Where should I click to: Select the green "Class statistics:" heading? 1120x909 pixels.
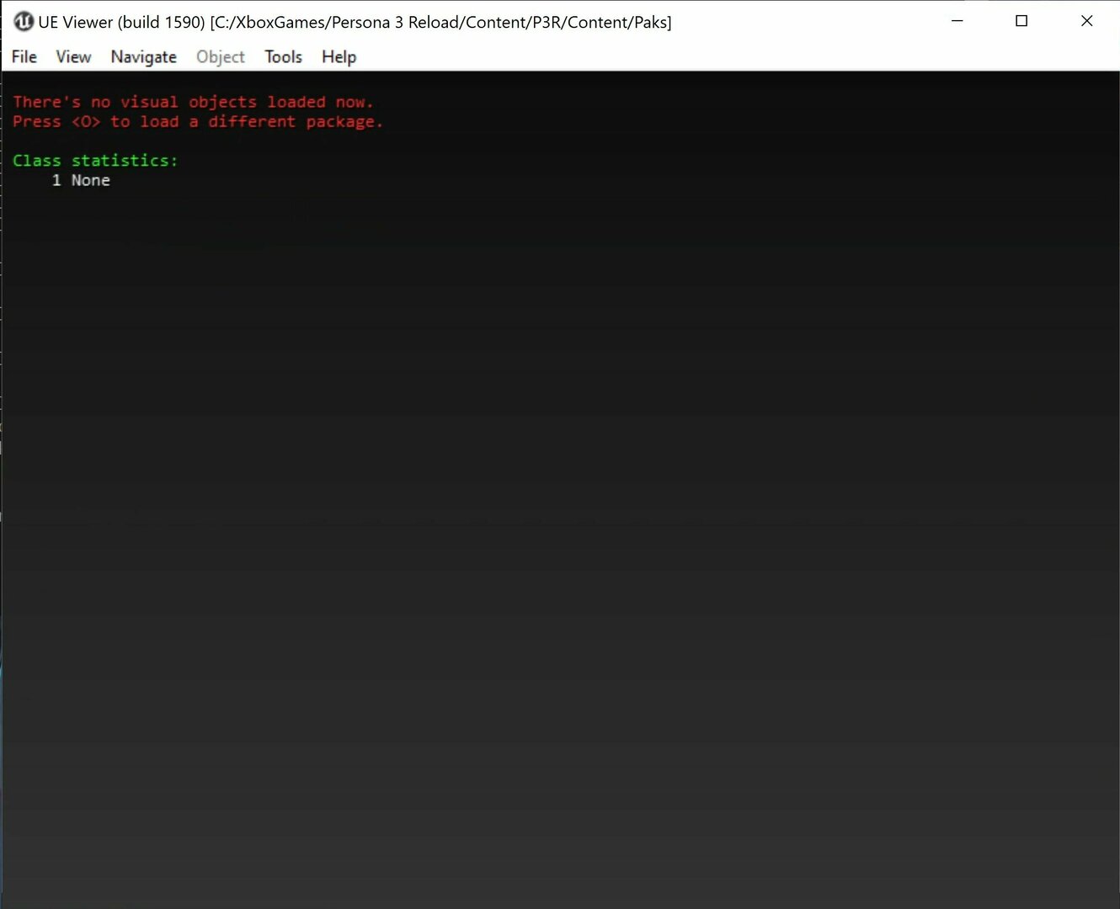tap(95, 160)
